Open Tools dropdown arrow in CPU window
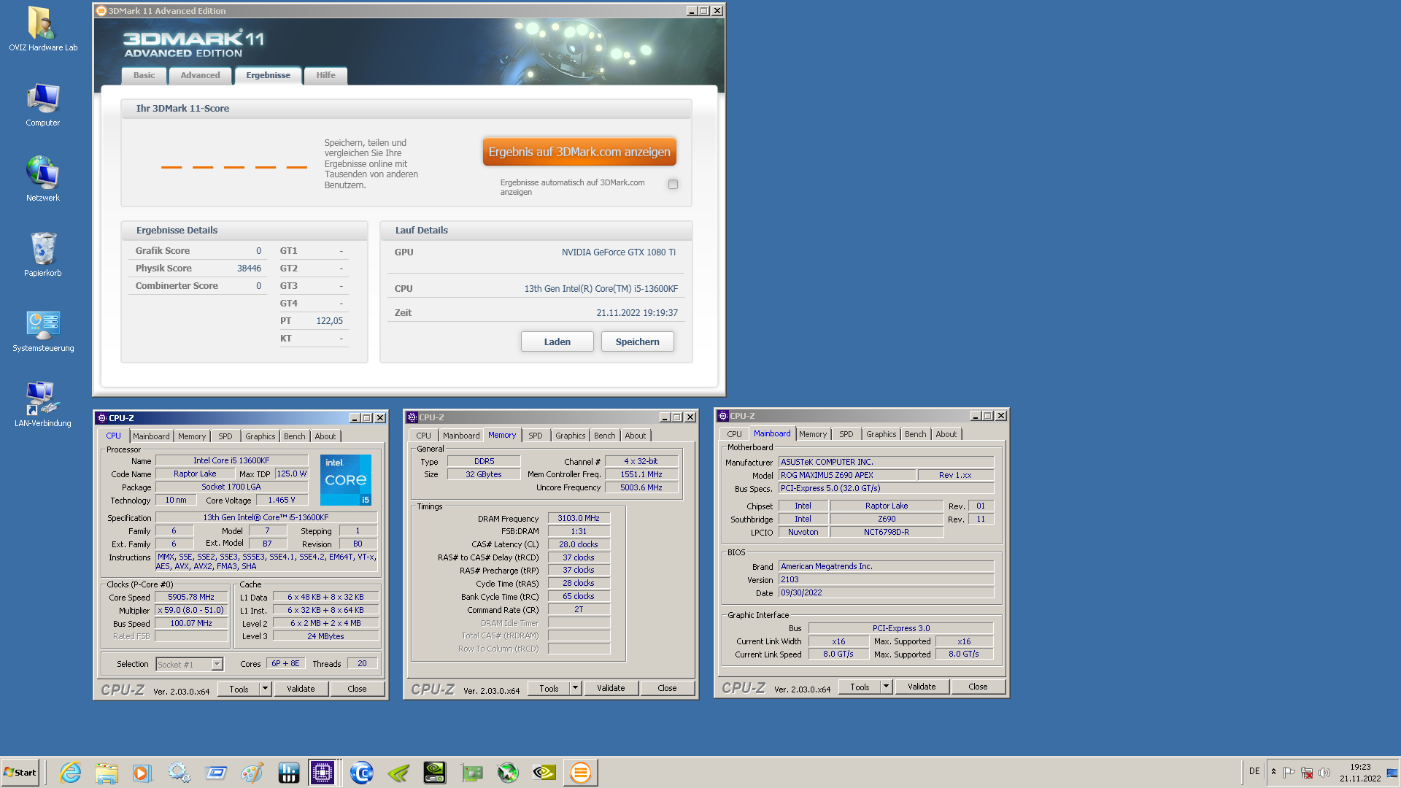This screenshot has height=788, width=1401. click(x=266, y=689)
